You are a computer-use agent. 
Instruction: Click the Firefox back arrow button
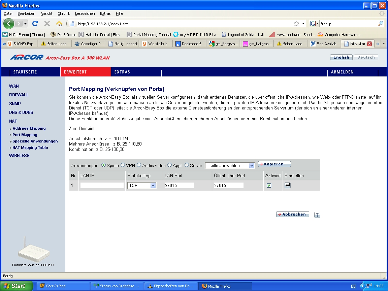[9, 24]
